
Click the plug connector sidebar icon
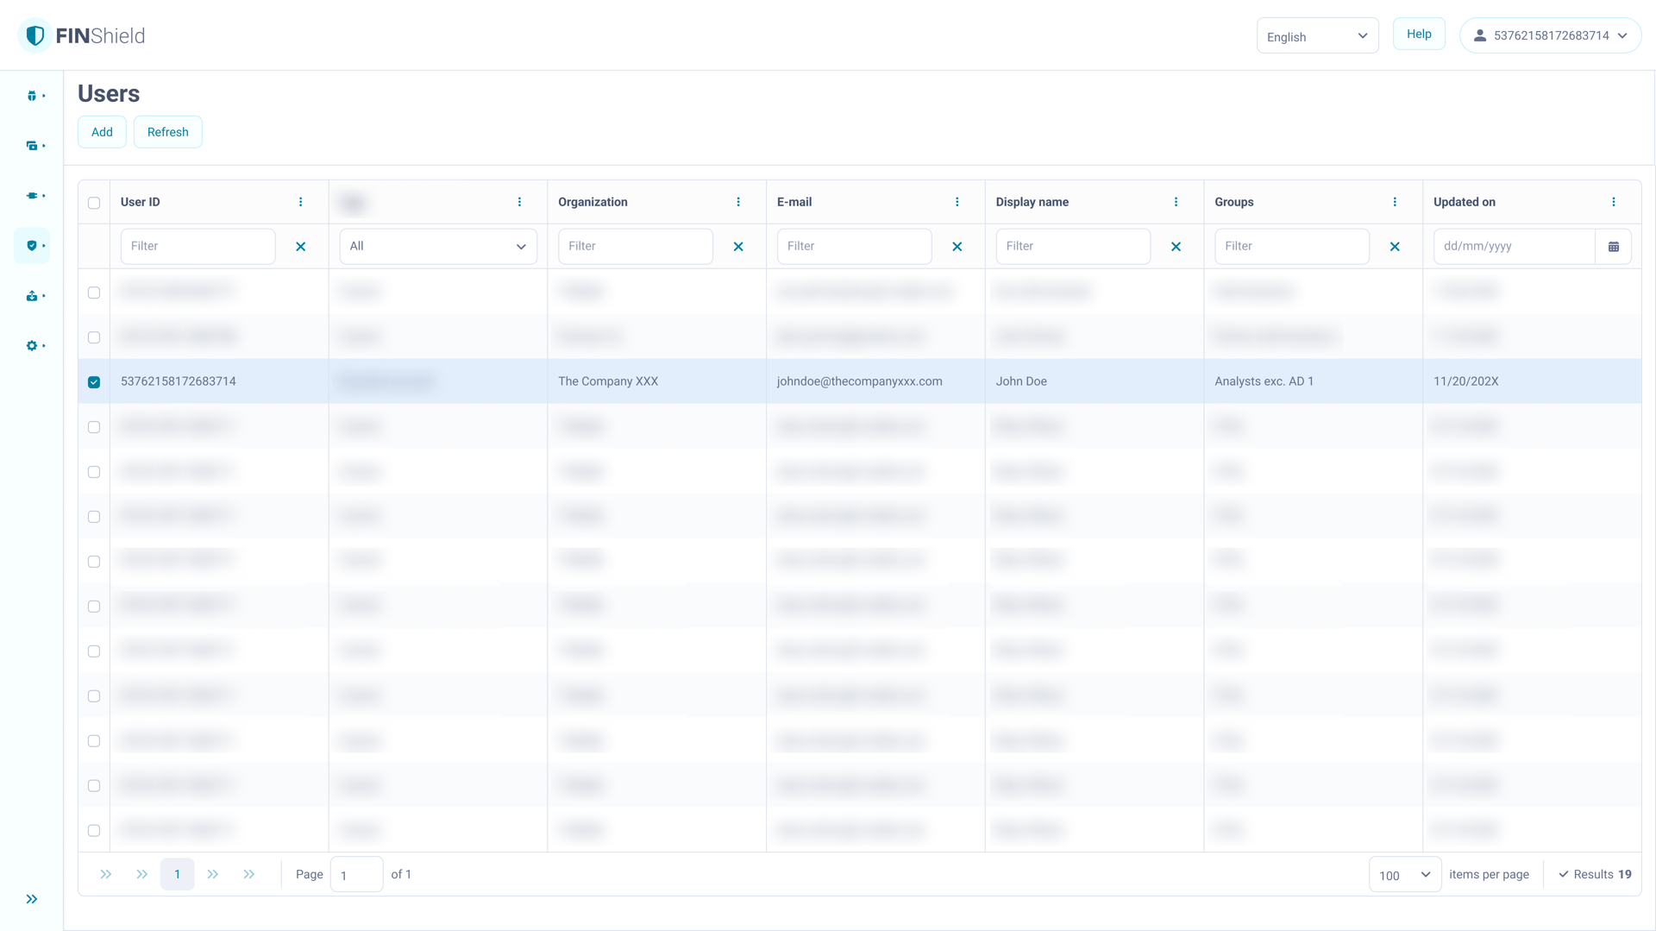pyautogui.click(x=32, y=196)
